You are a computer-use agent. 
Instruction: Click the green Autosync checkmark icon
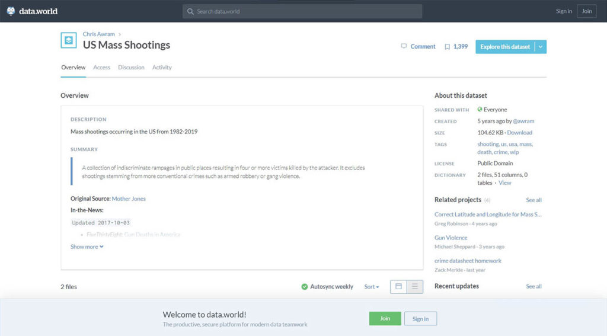pos(305,287)
